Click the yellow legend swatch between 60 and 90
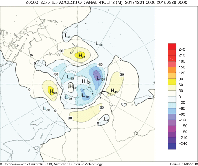Image resolution: width=198 pixels, height=166 pixels. click(172, 81)
